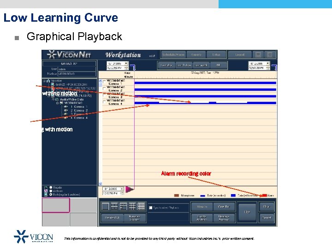The width and height of the screenshot is (332, 249).
Task: Enable Synchronized Playback checkbox
Action: point(150,207)
